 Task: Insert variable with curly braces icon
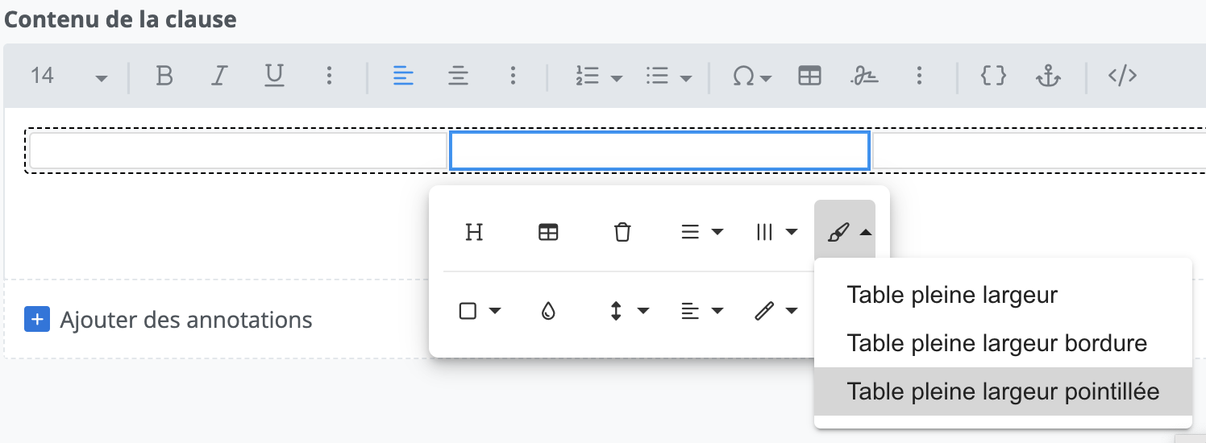(993, 77)
